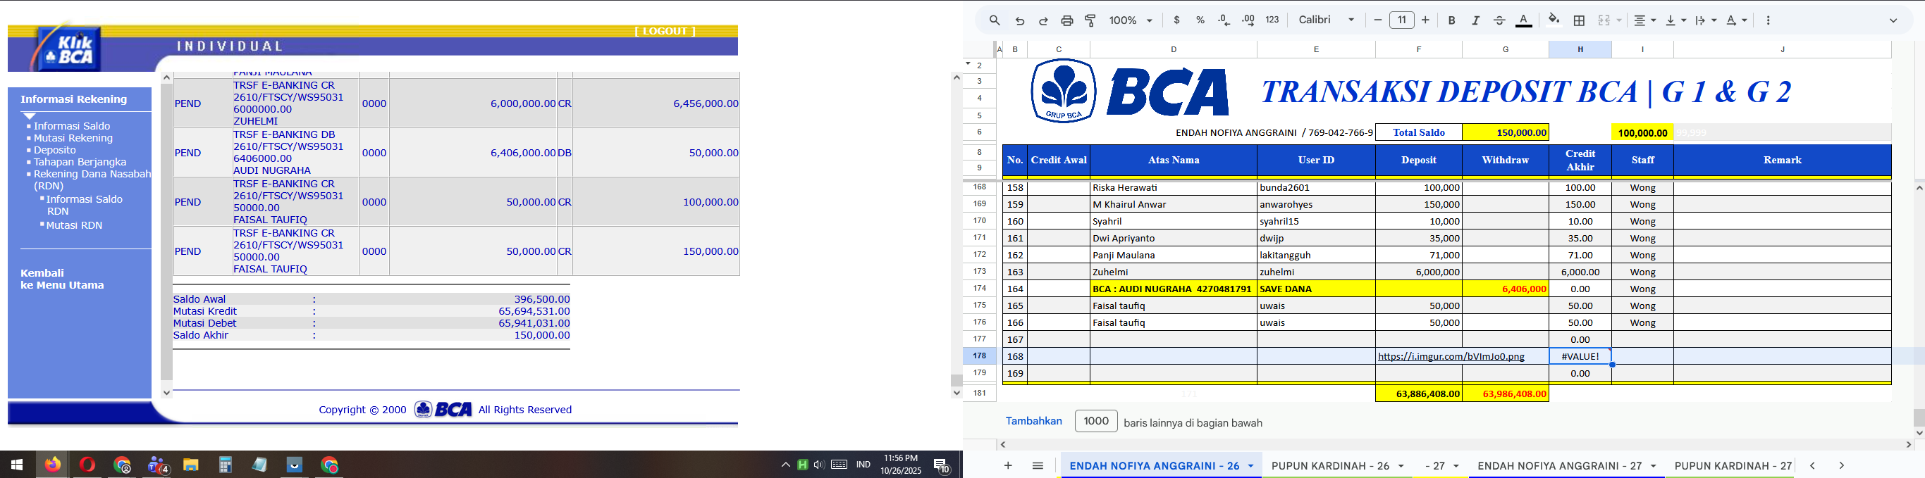1925x478 pixels.
Task: Click the search menus magnifier icon
Action: point(995,20)
